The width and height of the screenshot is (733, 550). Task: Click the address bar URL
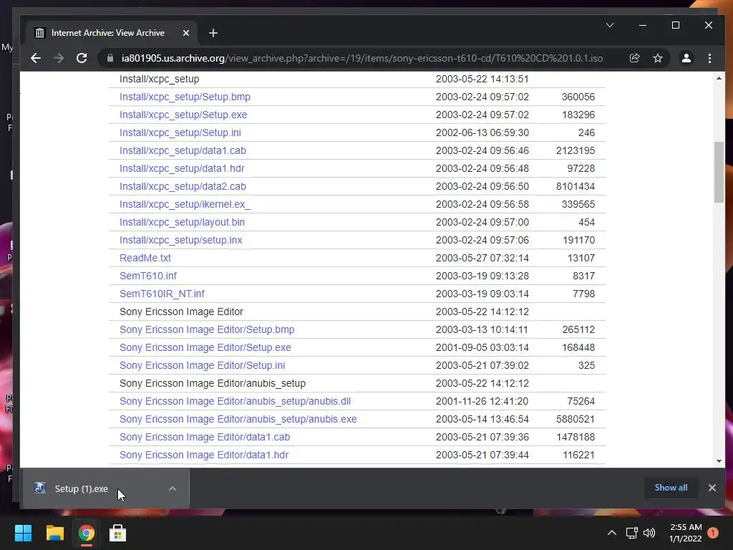click(x=361, y=58)
